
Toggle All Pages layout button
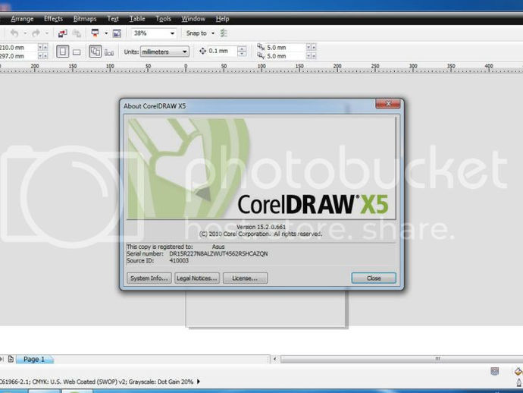pos(95,52)
